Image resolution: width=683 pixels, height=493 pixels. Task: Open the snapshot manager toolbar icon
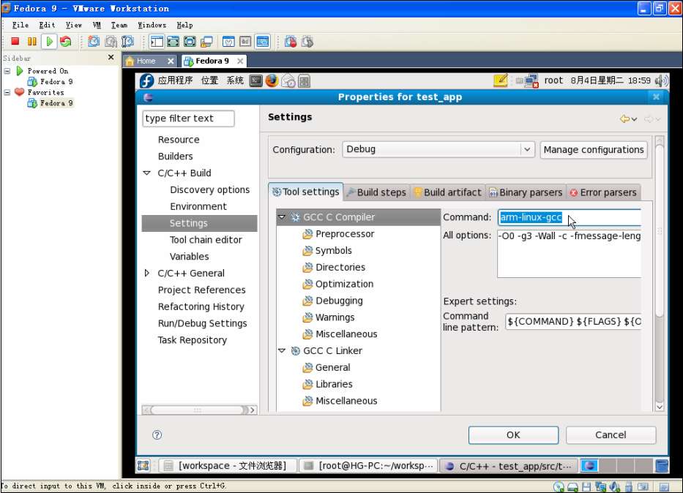(x=127, y=42)
